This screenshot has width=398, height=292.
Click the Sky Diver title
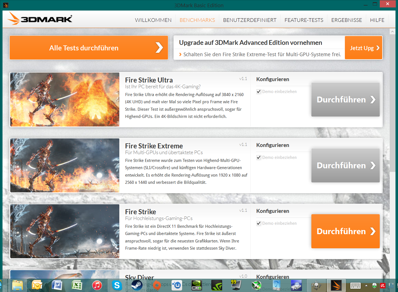coord(139,277)
